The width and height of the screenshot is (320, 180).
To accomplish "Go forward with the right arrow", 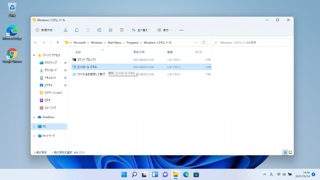I will point(44,42).
